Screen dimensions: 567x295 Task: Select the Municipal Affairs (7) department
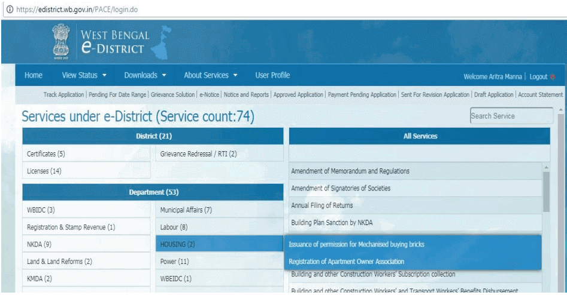(220, 210)
